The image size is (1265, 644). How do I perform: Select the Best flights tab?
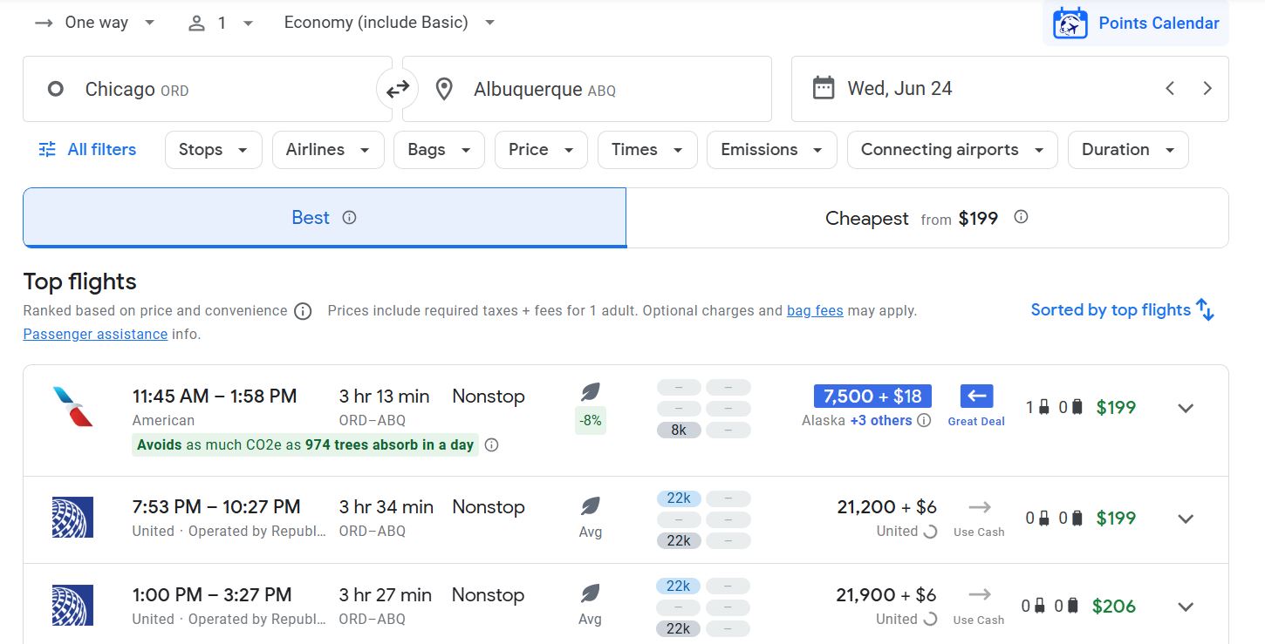pos(325,218)
